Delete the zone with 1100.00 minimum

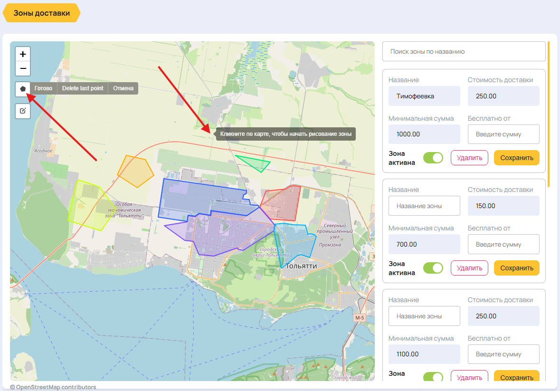click(x=469, y=376)
